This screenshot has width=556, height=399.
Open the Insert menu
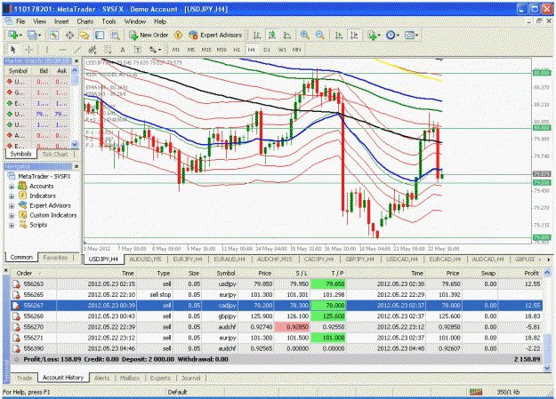click(61, 21)
